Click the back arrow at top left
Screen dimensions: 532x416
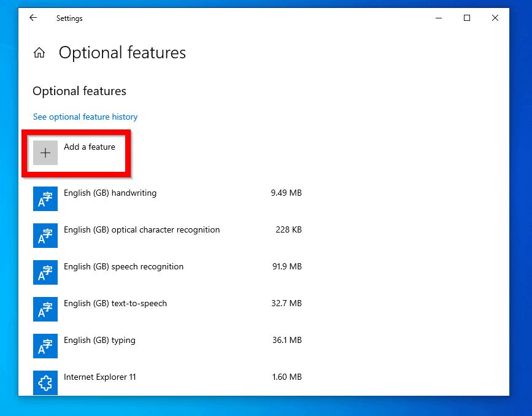point(33,18)
